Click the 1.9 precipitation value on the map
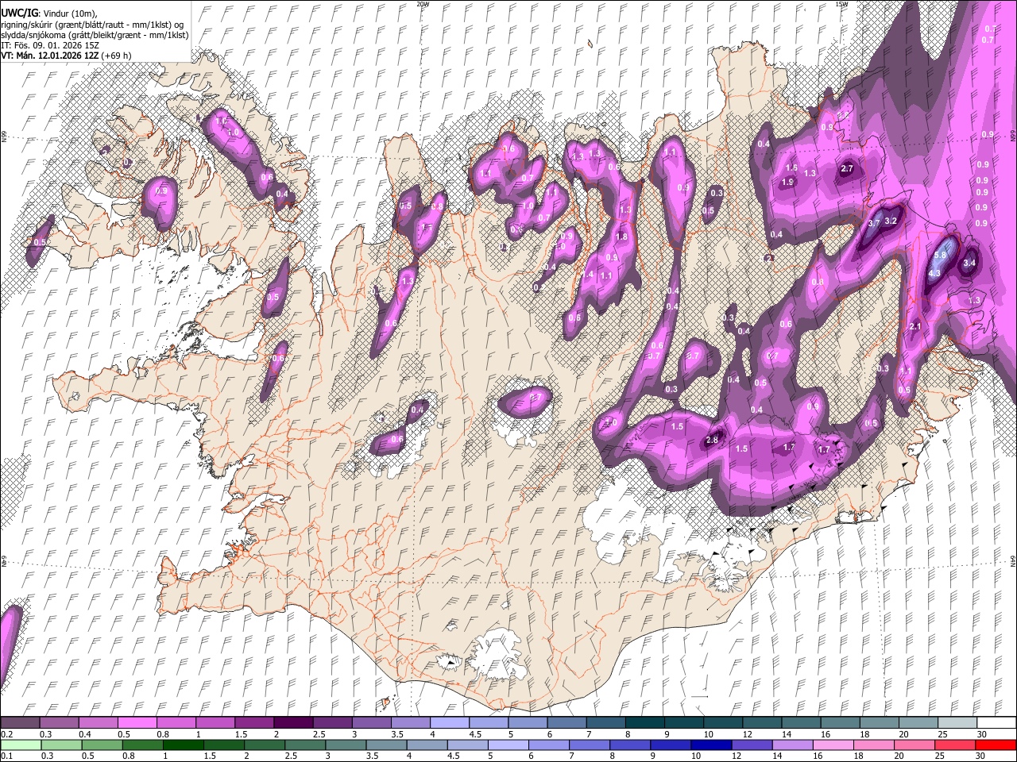The height and width of the screenshot is (762, 1017). 787,182
